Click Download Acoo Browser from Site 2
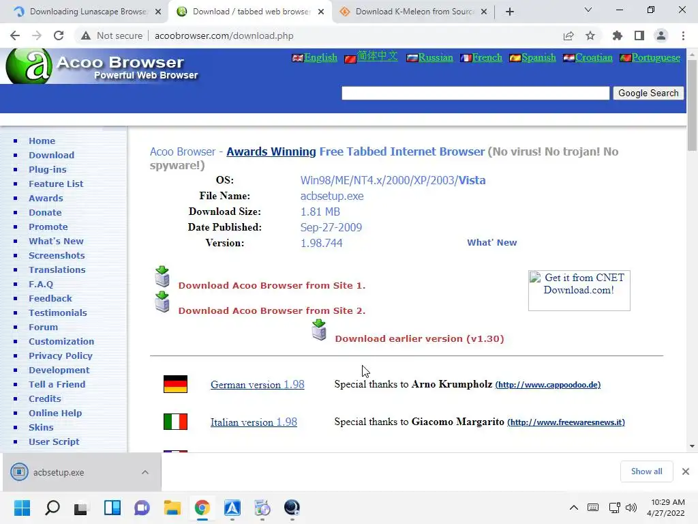The height and width of the screenshot is (524, 698). [272, 311]
